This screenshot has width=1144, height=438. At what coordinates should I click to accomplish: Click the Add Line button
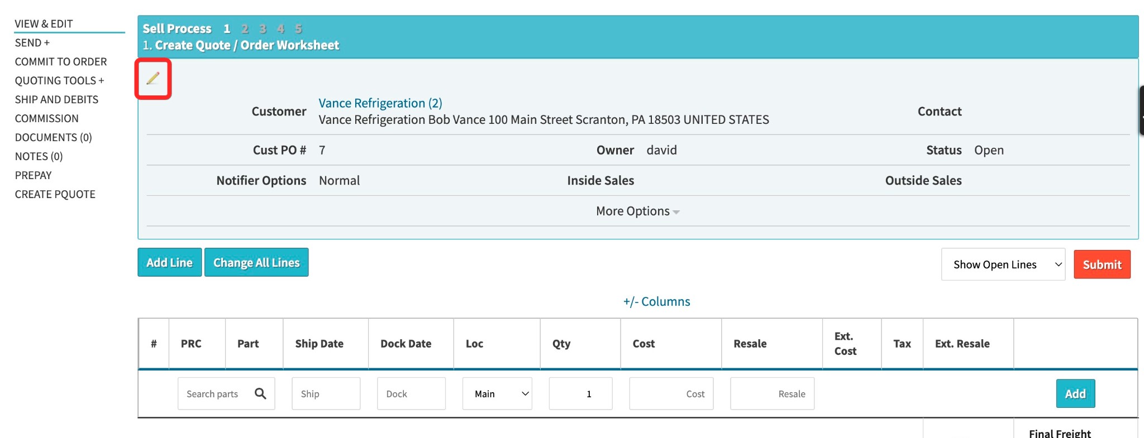170,262
